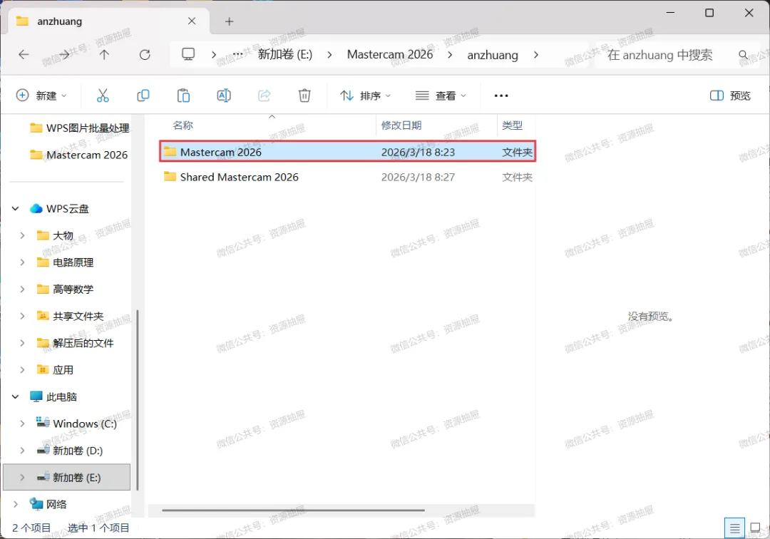Open the 排序 sort dropdown
The width and height of the screenshot is (770, 539).
pos(365,96)
